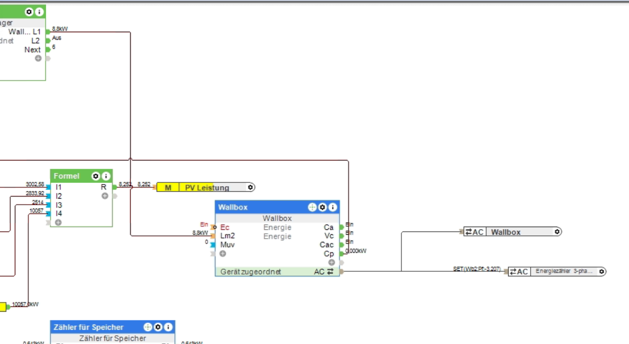
Task: Click info icon on Wallbox block
Action: (333, 207)
